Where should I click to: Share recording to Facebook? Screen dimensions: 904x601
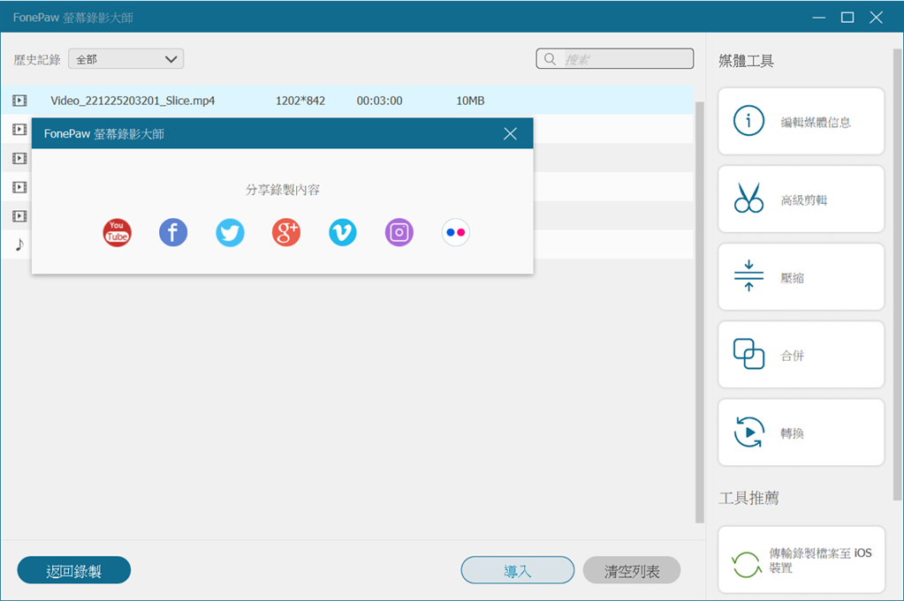(173, 233)
